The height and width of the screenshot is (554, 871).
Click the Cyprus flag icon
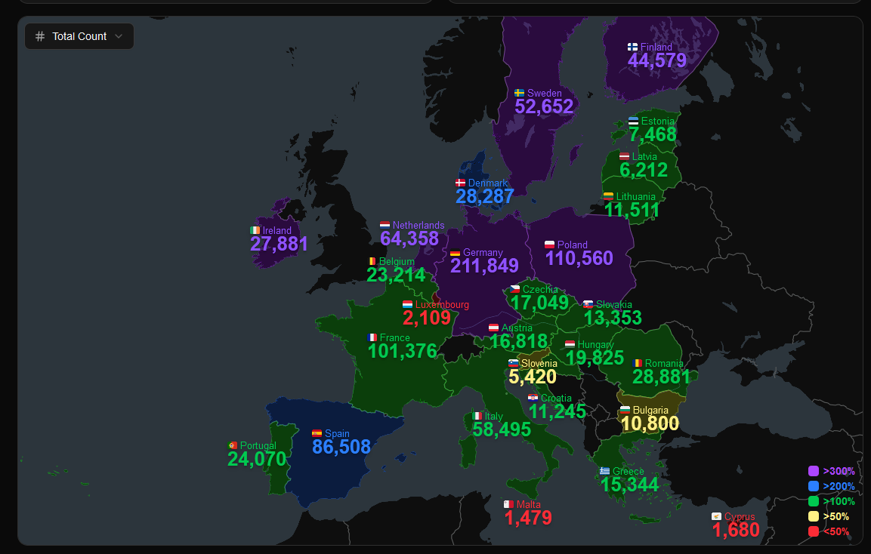717,517
